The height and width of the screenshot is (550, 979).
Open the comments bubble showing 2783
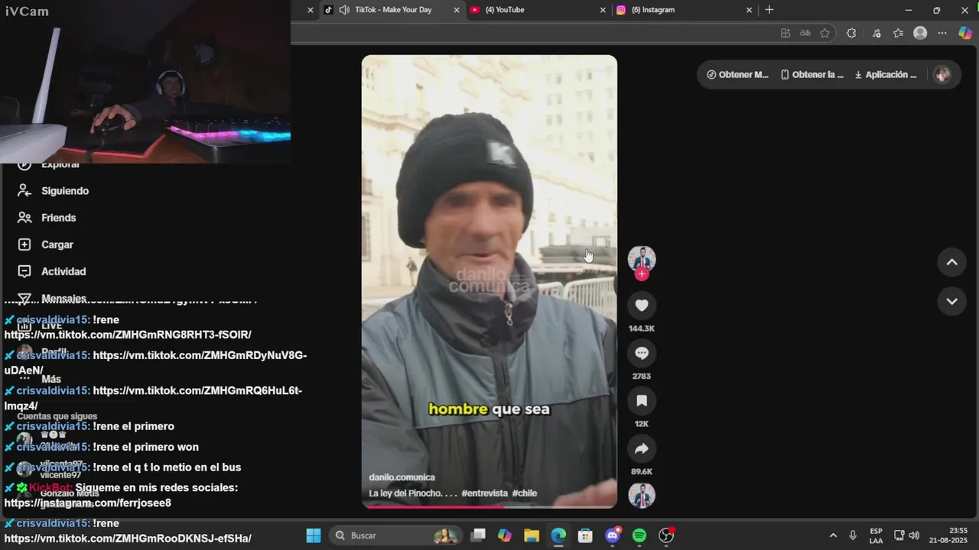642,353
